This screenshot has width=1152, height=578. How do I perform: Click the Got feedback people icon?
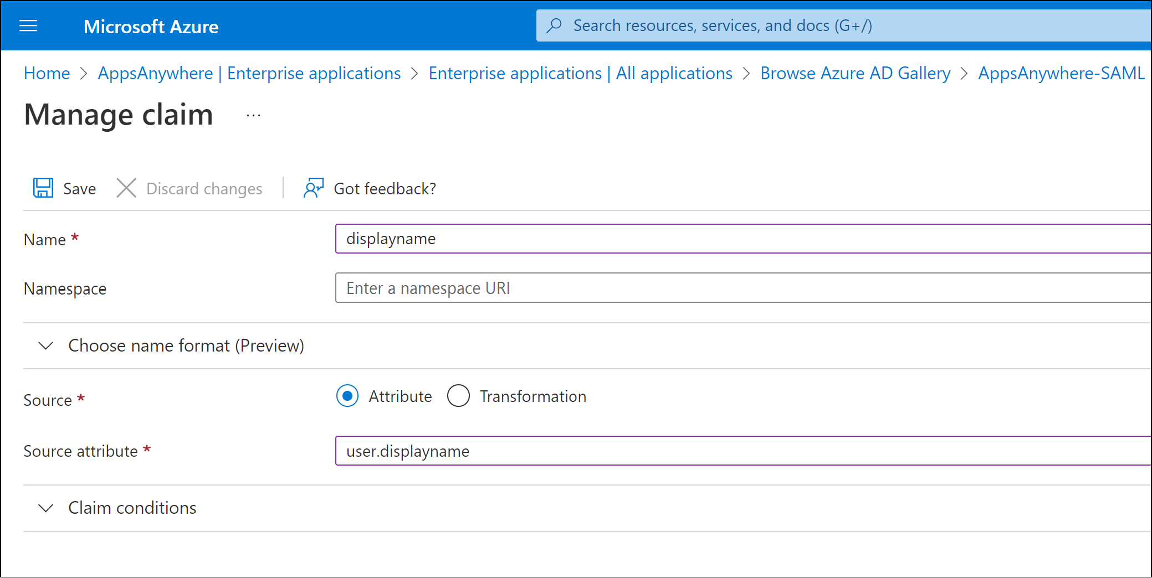(313, 188)
